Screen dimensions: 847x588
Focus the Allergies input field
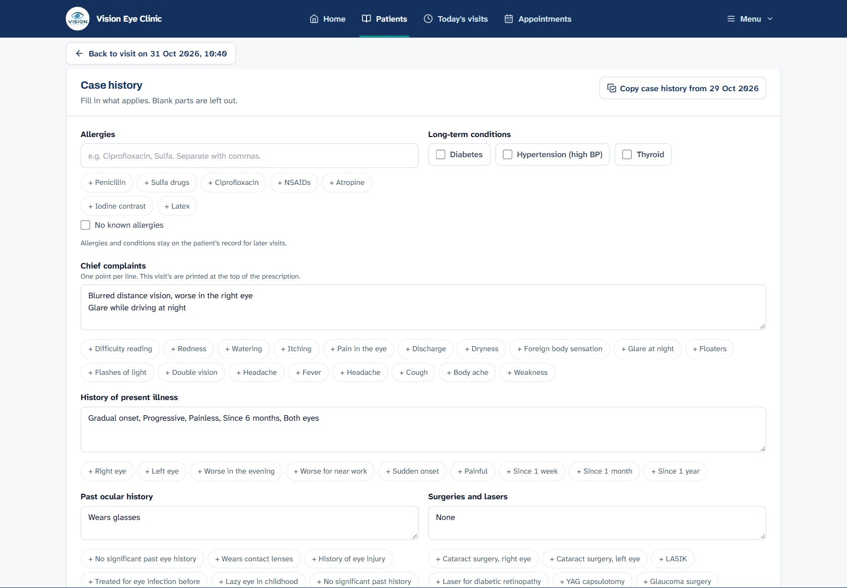[250, 156]
